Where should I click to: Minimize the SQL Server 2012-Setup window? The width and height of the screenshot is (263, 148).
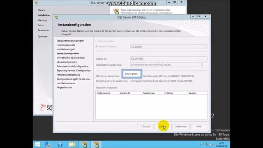click(x=193, y=16)
